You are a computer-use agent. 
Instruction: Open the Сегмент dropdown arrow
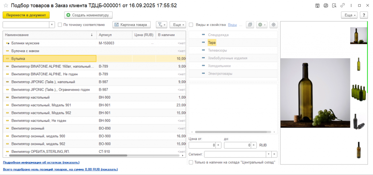pos(268,154)
